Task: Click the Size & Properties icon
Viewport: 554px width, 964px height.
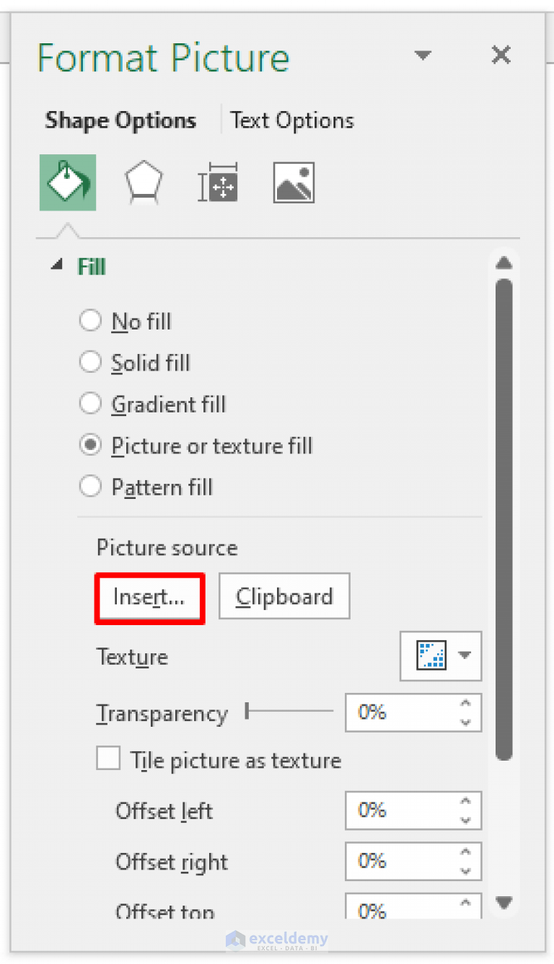Action: click(218, 182)
